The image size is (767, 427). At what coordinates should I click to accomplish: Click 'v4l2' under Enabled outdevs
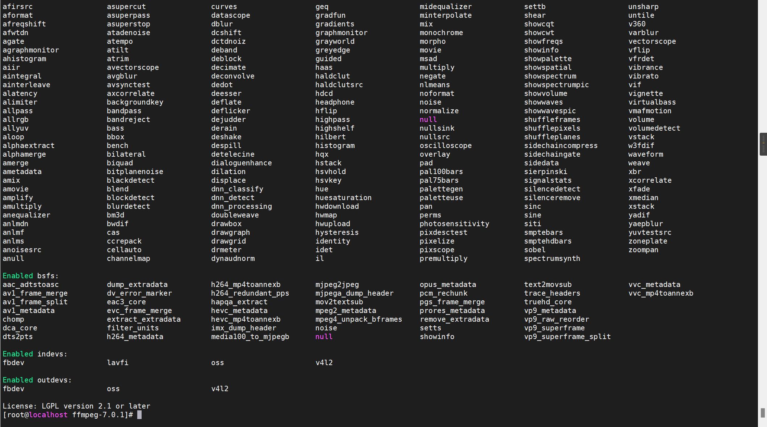click(220, 389)
